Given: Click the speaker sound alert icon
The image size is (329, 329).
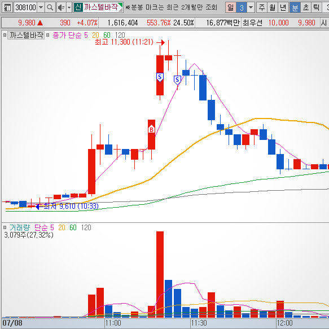Looking at the screenshot, I should point(62,7).
